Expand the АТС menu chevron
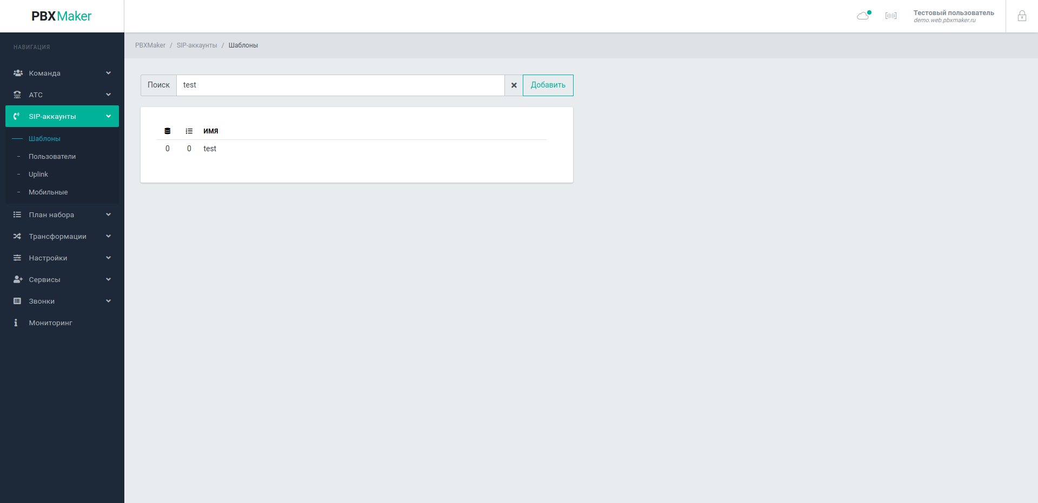 pos(108,95)
